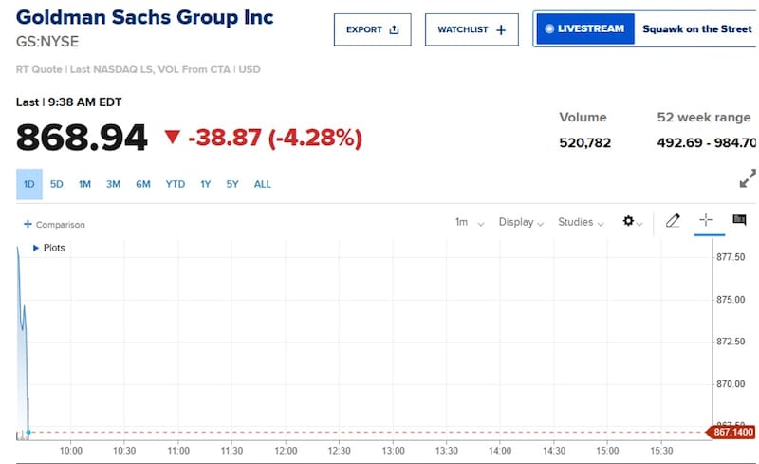Screen dimensions: 759x464
Task: Choose the ALL time range tab
Action: click(263, 184)
